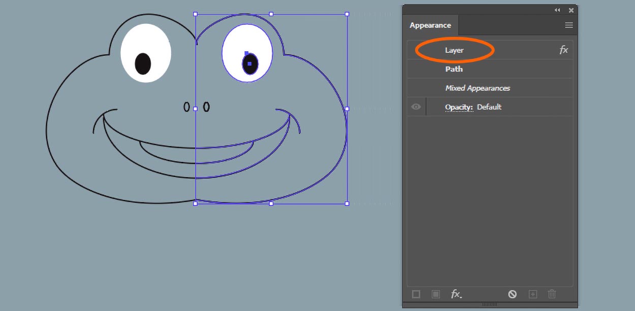Collapse the panel with double-arrow icon
The width and height of the screenshot is (635, 311).
pyautogui.click(x=557, y=10)
